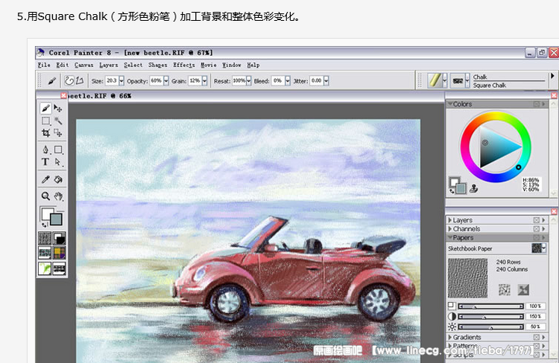
Task: Open the Gradient selector in toolbox
Action: tap(59, 239)
